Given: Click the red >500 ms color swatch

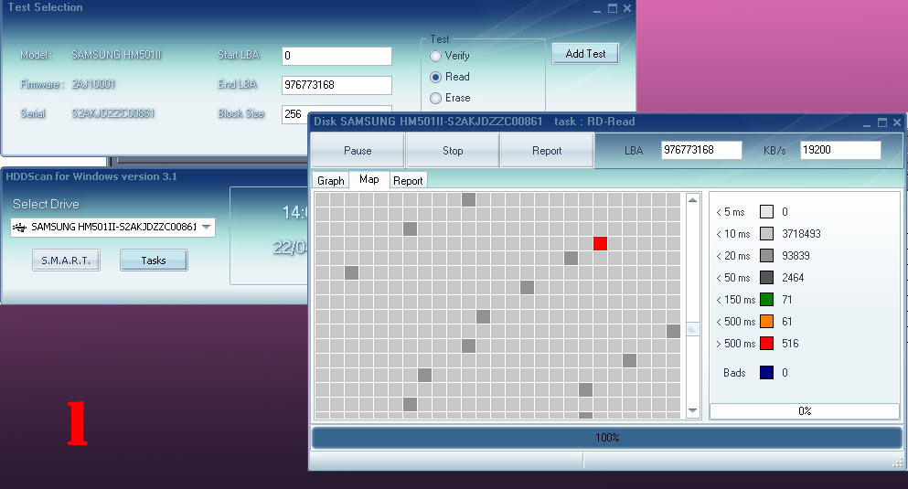Looking at the screenshot, I should (x=767, y=344).
